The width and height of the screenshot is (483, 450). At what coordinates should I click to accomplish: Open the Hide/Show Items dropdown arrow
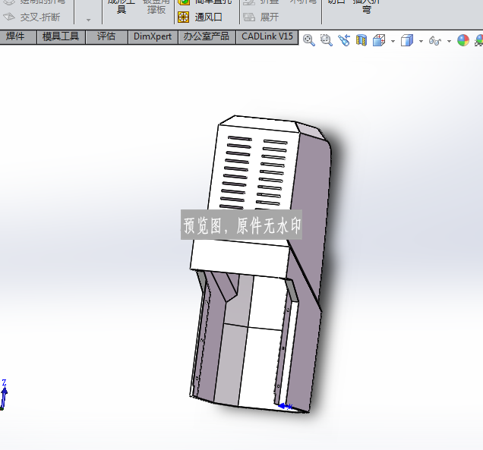point(449,41)
